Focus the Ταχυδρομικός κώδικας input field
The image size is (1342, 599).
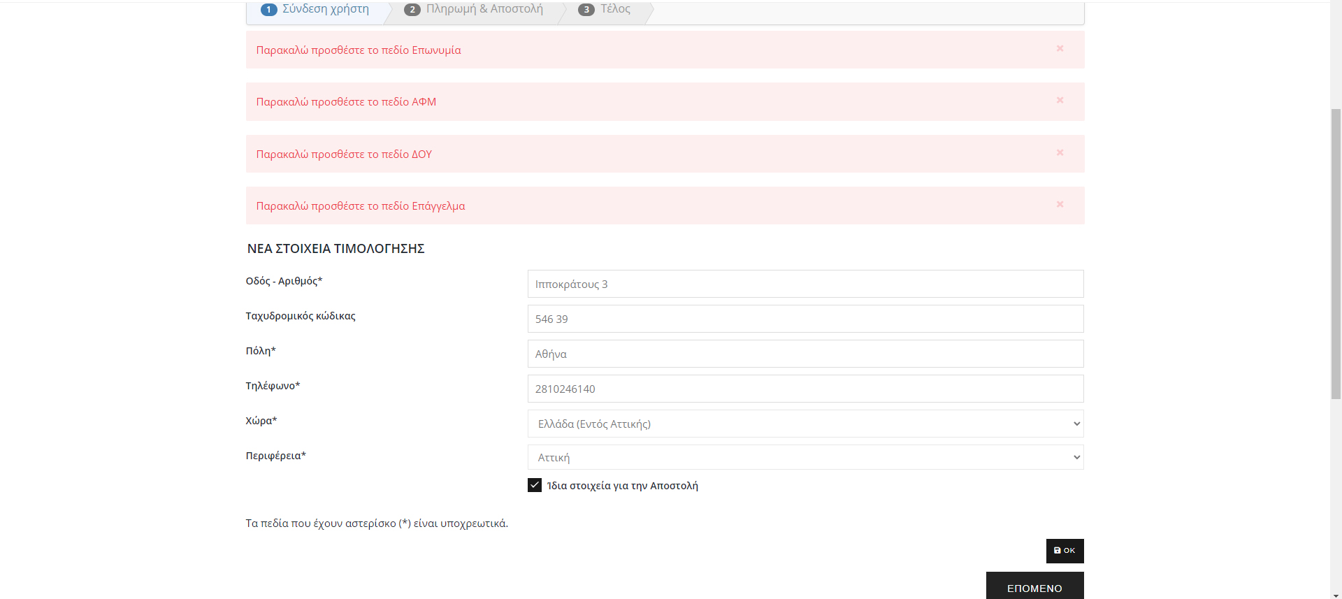click(x=805, y=319)
